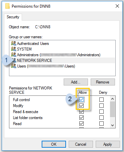Click the Add... button

point(76,82)
